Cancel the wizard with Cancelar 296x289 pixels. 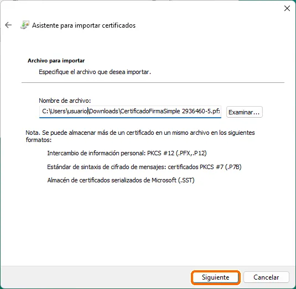click(266, 277)
